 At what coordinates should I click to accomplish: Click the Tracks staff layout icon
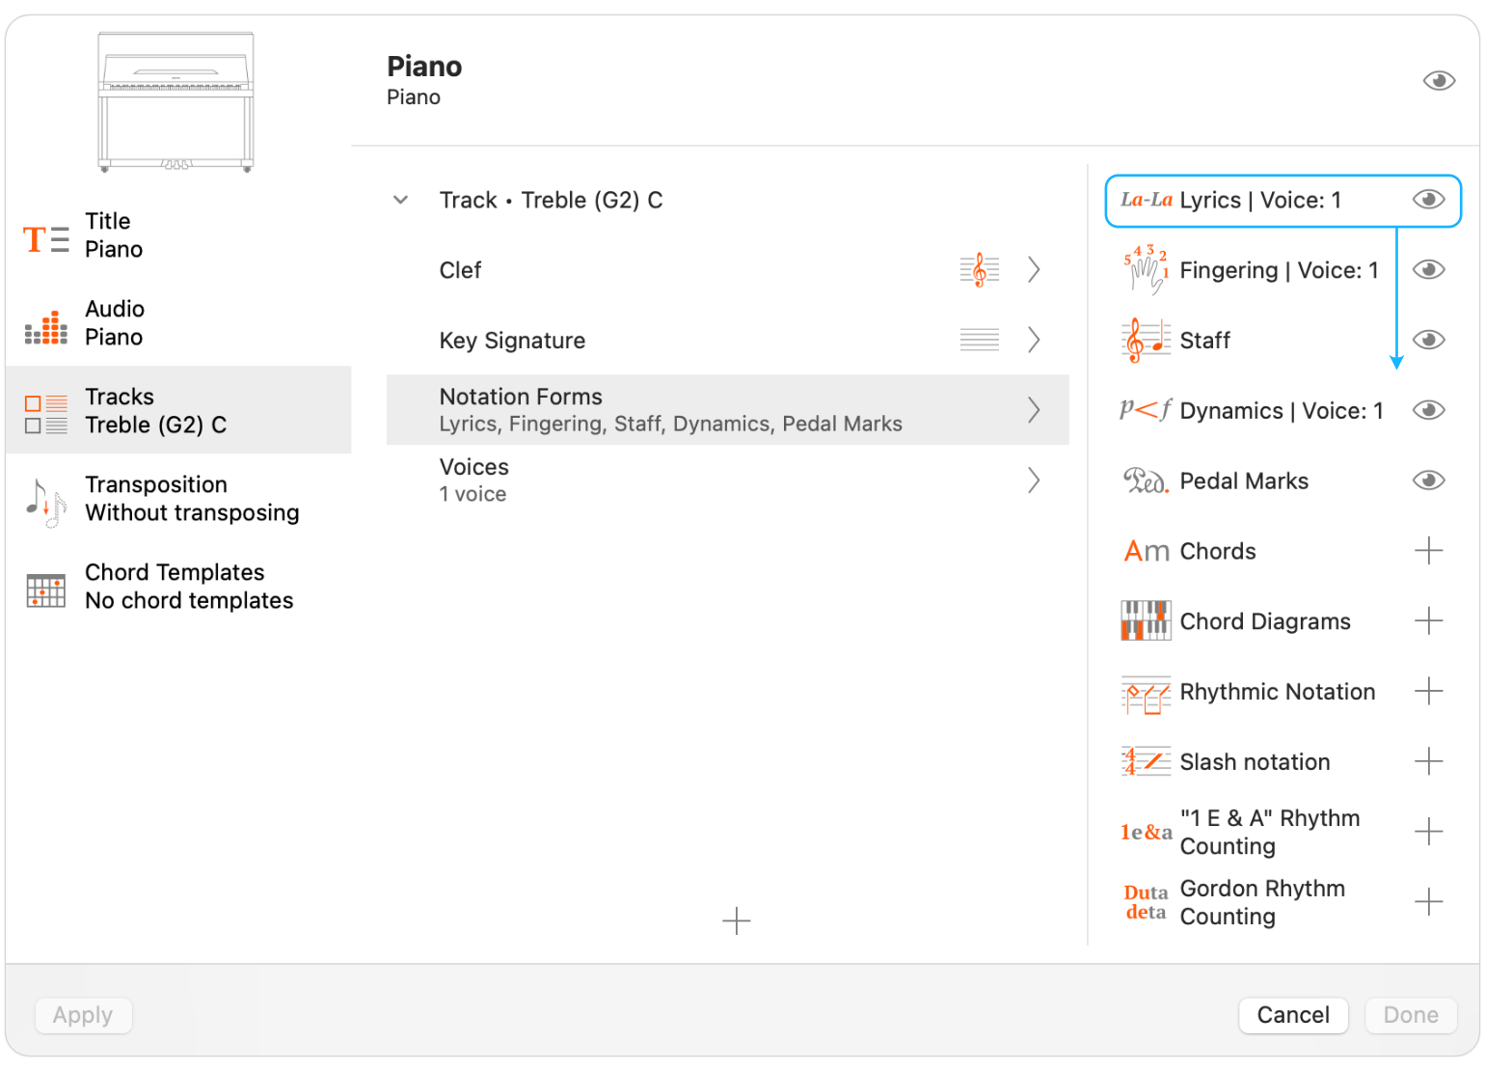click(x=45, y=413)
